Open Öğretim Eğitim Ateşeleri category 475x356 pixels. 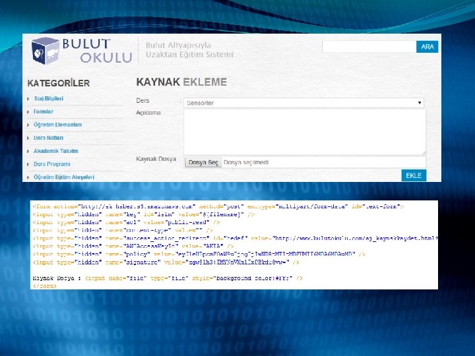click(x=64, y=177)
